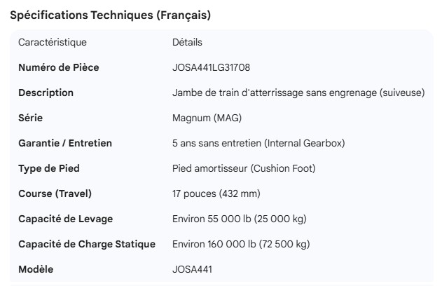This screenshot has width=442, height=286.
Task: Click the Détails column header
Action: 187,42
